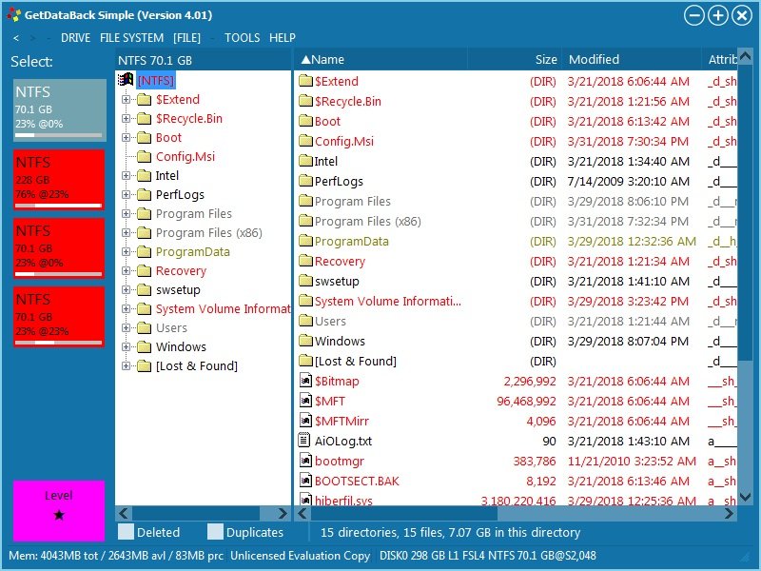The width and height of the screenshot is (761, 571).
Task: Click the red NTFS 70.1 GB 23% @0% tile
Action: pyautogui.click(x=59, y=248)
